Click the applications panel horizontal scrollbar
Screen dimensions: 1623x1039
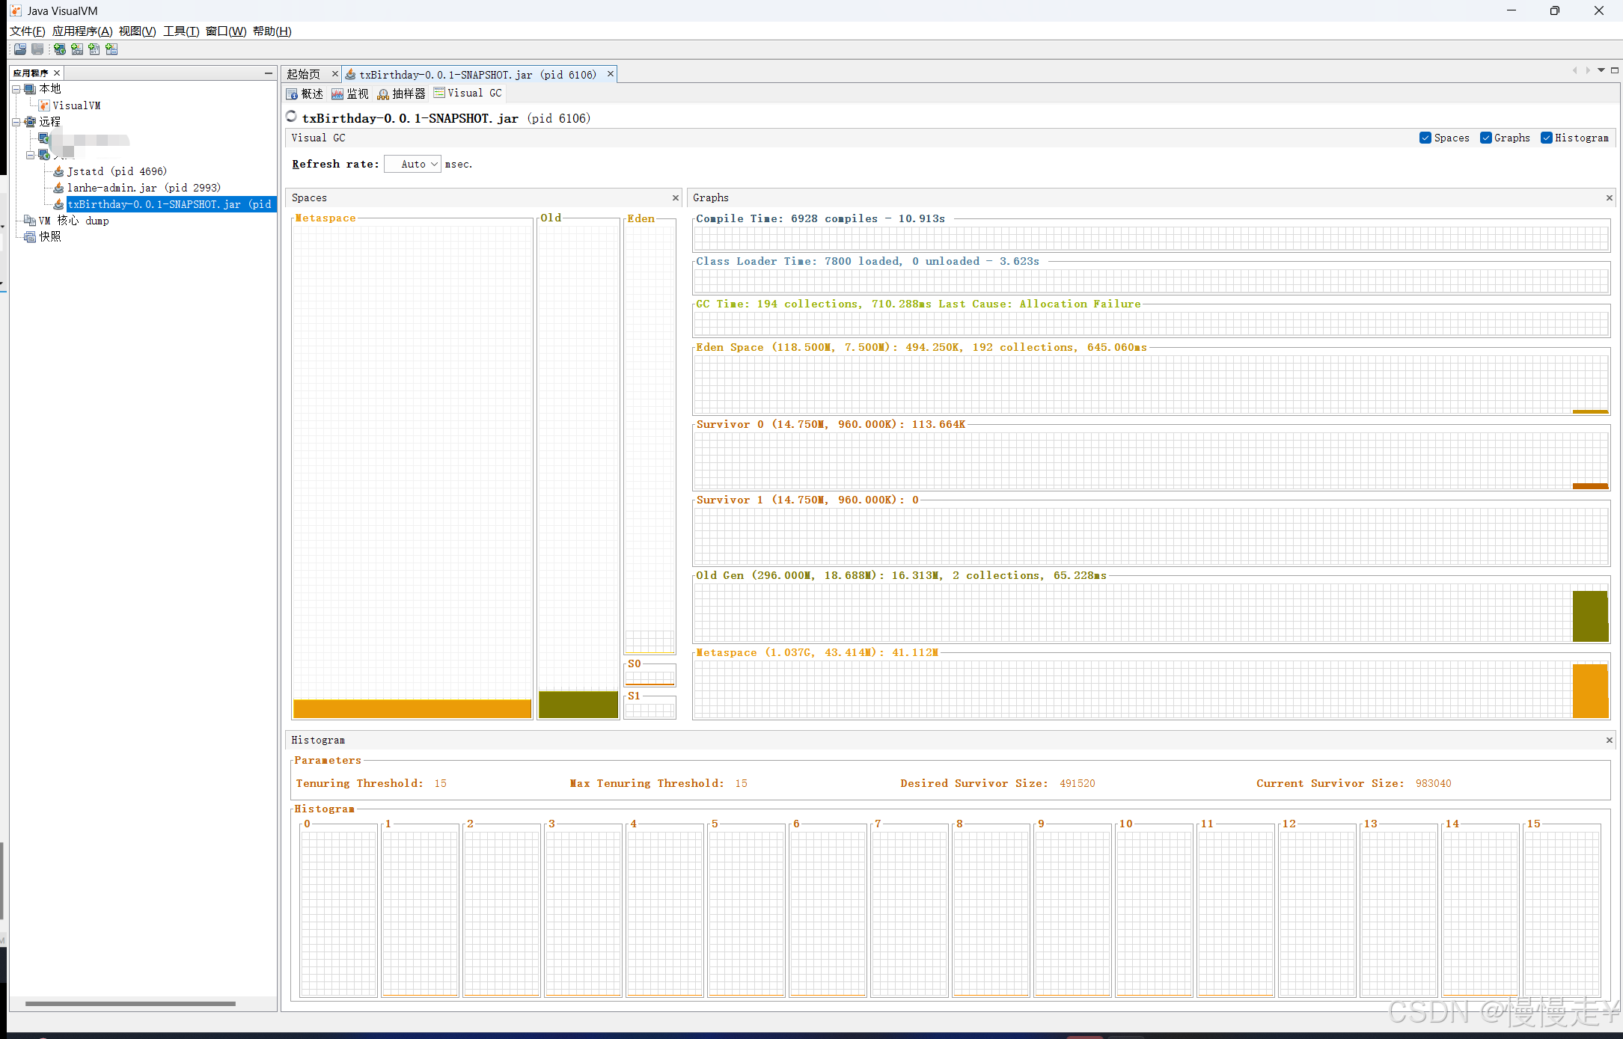click(x=130, y=1003)
